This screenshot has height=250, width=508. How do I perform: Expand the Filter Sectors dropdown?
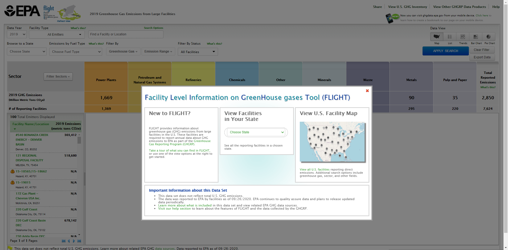coord(58,77)
